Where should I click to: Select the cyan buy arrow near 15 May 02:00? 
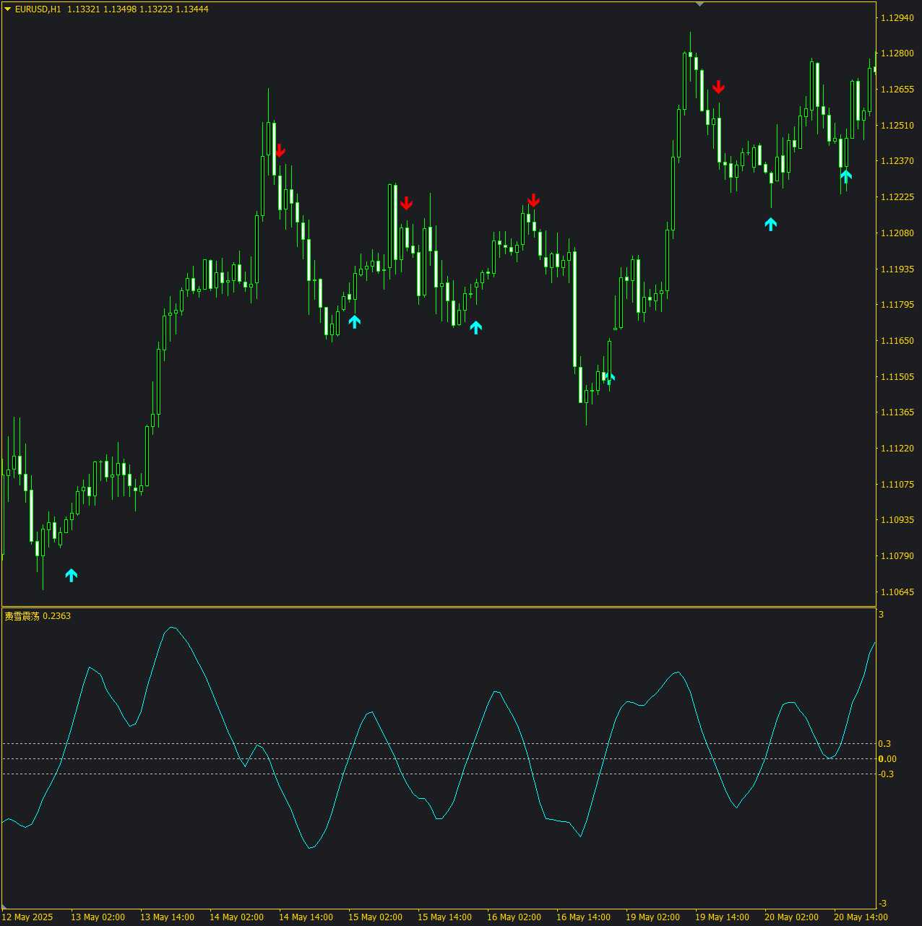(x=354, y=321)
